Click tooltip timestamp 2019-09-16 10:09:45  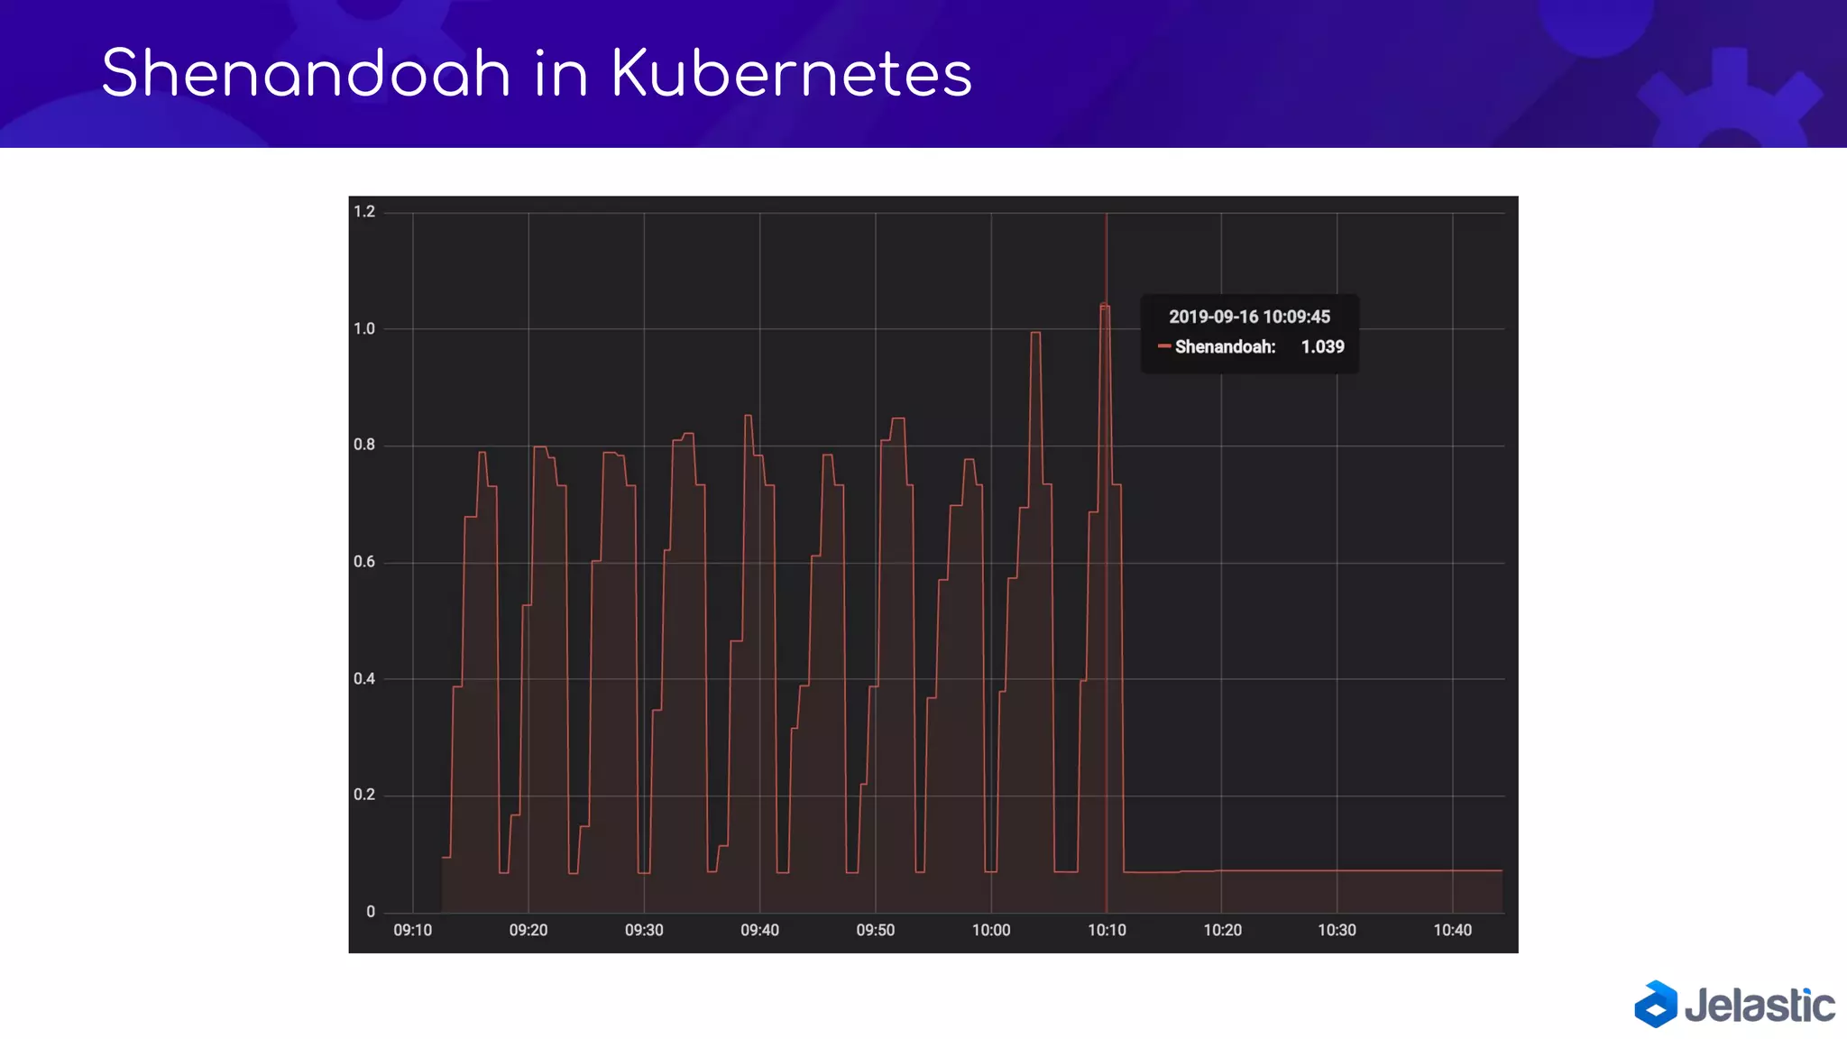pyautogui.click(x=1249, y=317)
